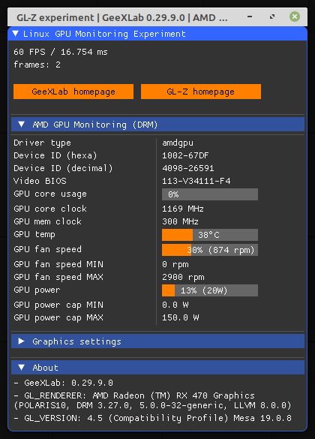Viewport: 315px width, 439px height.
Task: Click the '300 MHz' memory clock value
Action: click(180, 221)
